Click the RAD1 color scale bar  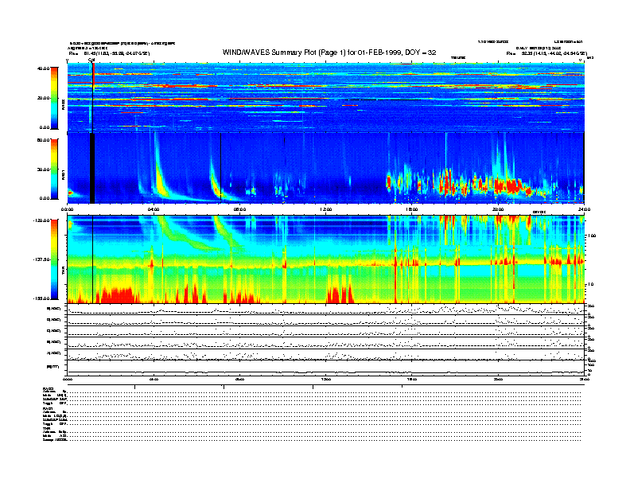[54, 169]
